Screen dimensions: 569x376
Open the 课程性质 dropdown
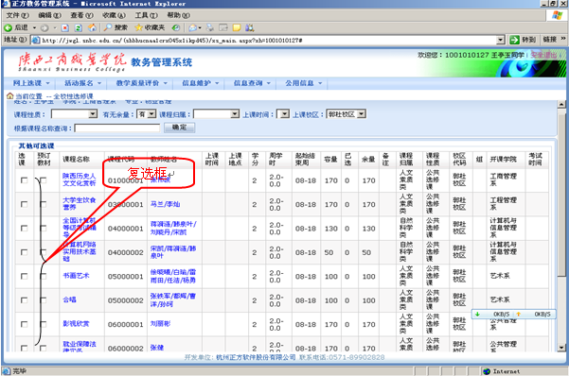tap(75, 114)
